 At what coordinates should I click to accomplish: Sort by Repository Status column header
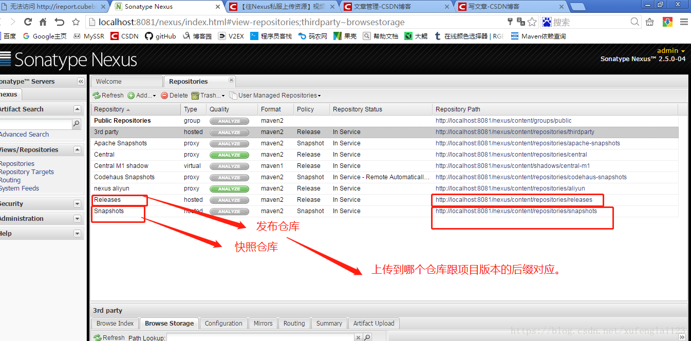pyautogui.click(x=381, y=109)
